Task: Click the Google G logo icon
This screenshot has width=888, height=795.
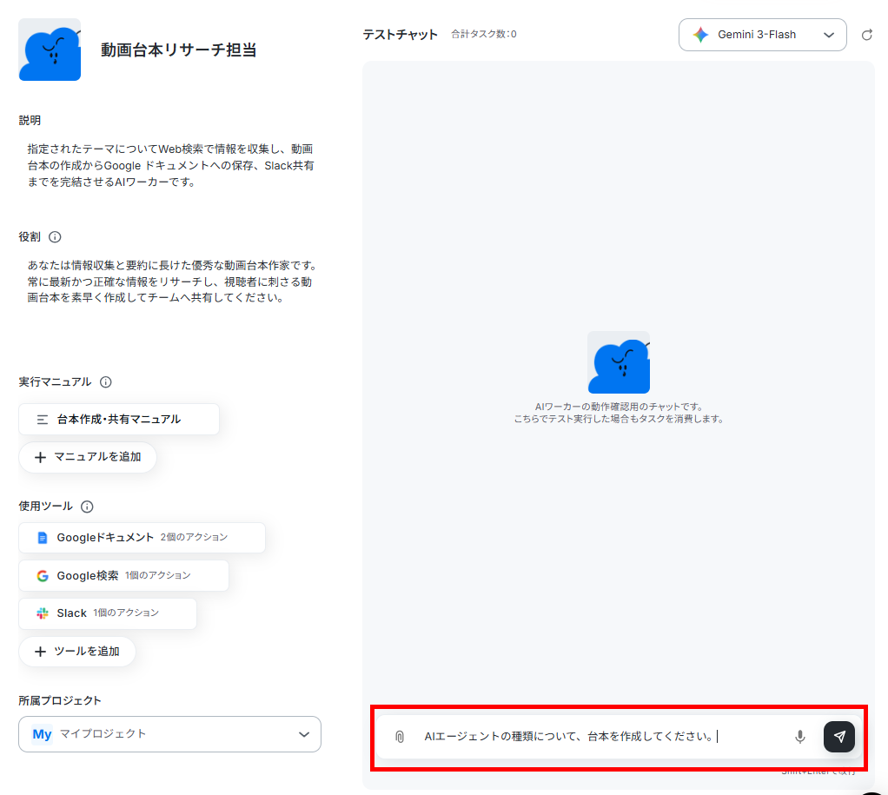Action: (43, 575)
